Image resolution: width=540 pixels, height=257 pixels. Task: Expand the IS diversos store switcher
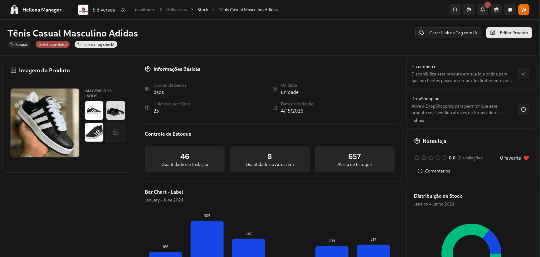[123, 10]
